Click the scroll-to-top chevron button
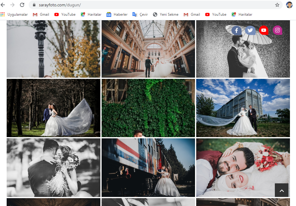 pyautogui.click(x=282, y=190)
